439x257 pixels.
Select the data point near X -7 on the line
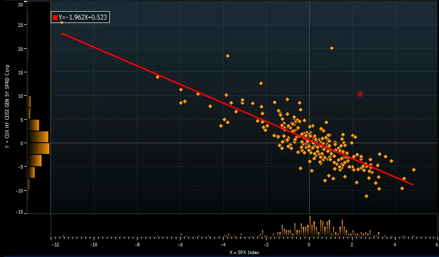point(157,77)
